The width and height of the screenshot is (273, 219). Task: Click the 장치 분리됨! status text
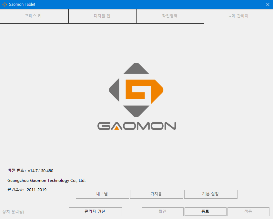pyautogui.click(x=13, y=212)
